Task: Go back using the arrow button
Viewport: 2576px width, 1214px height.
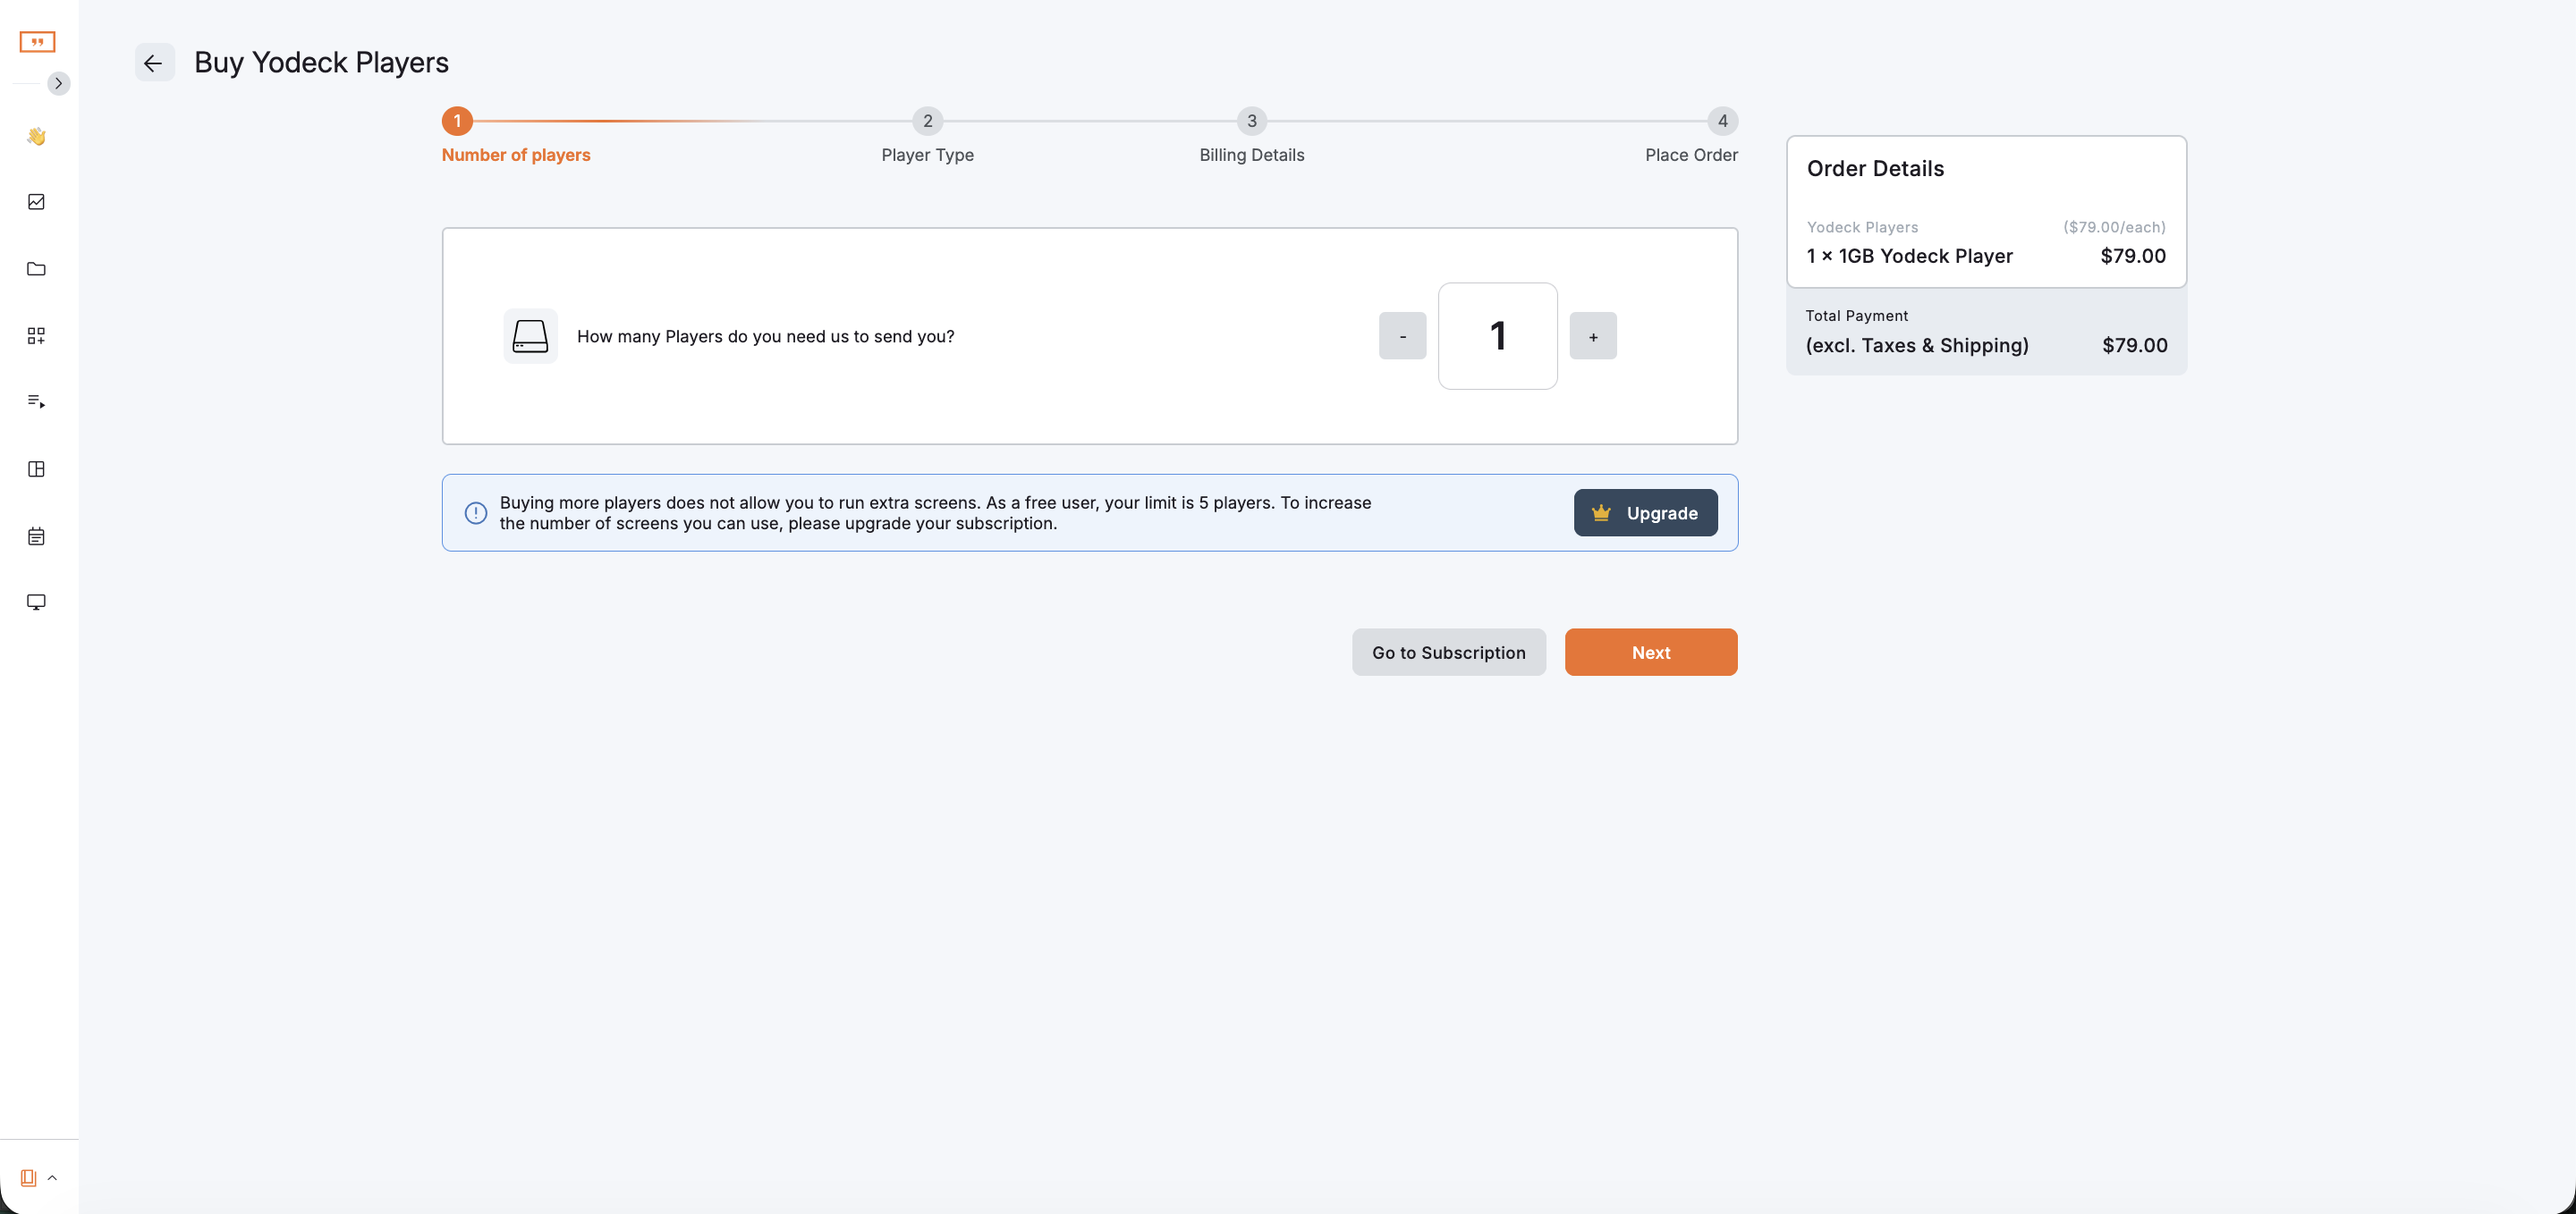Action: (154, 63)
